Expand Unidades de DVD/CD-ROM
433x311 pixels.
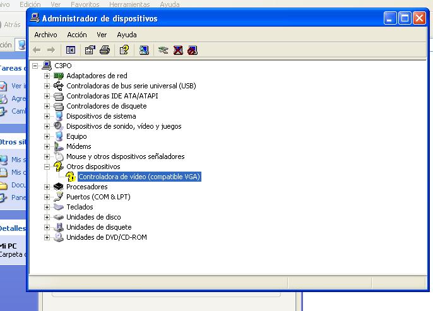tap(47, 237)
